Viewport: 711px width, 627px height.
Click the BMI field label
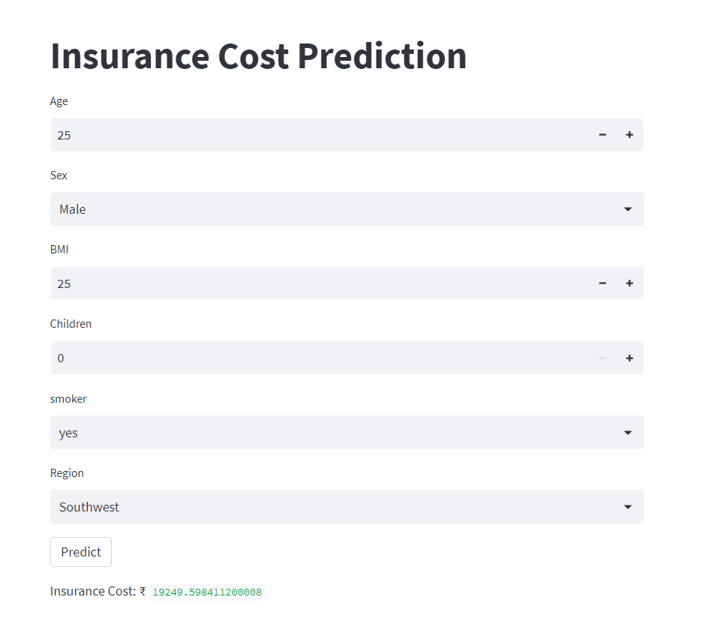58,249
